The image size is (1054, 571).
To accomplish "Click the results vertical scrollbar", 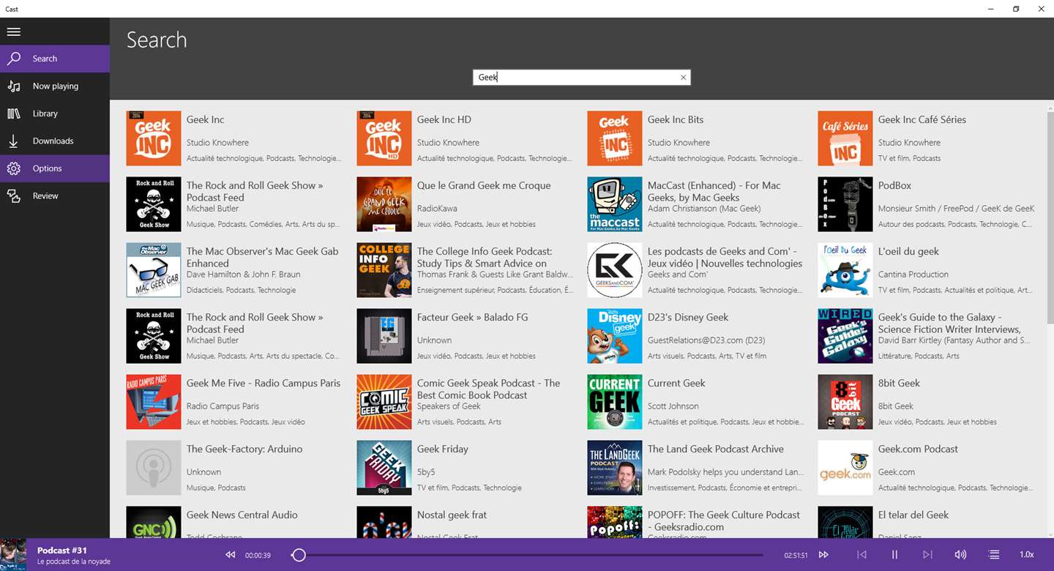I will tap(1050, 217).
